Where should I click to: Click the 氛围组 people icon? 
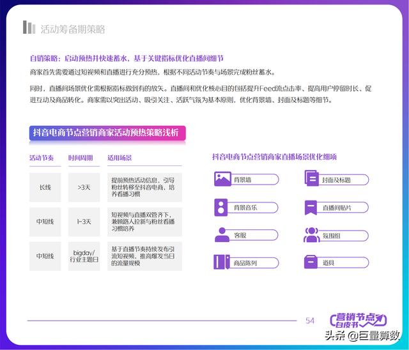pyautogui.click(x=312, y=235)
